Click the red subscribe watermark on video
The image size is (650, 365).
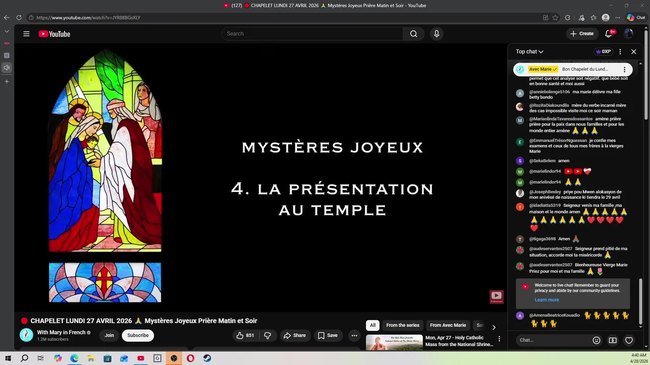pos(497,297)
